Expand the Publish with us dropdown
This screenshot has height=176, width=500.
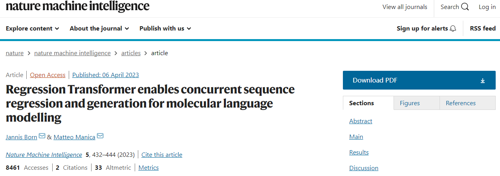point(165,29)
